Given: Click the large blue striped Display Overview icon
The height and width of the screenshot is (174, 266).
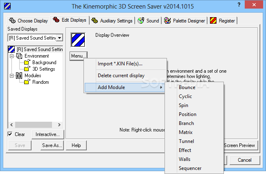Looking at the screenshot, I should [78, 40].
